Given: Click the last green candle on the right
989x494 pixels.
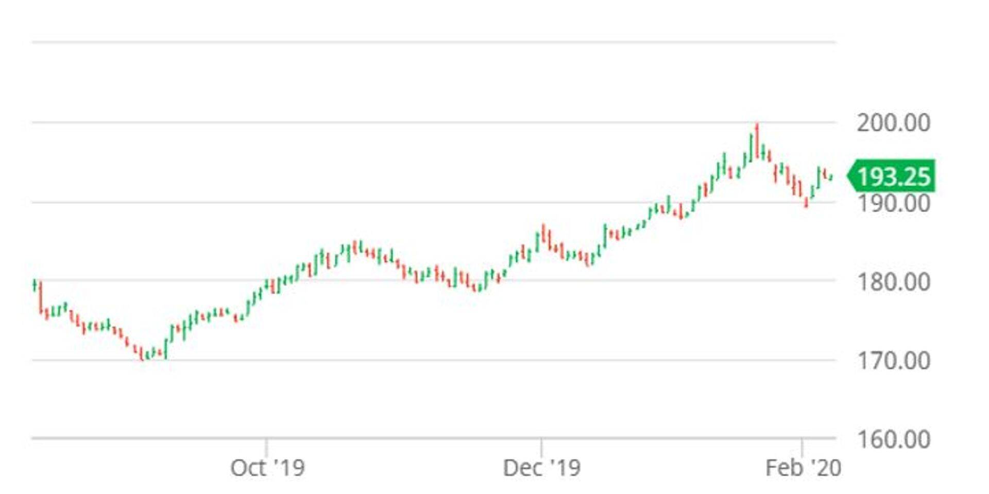Looking at the screenshot, I should [x=831, y=177].
